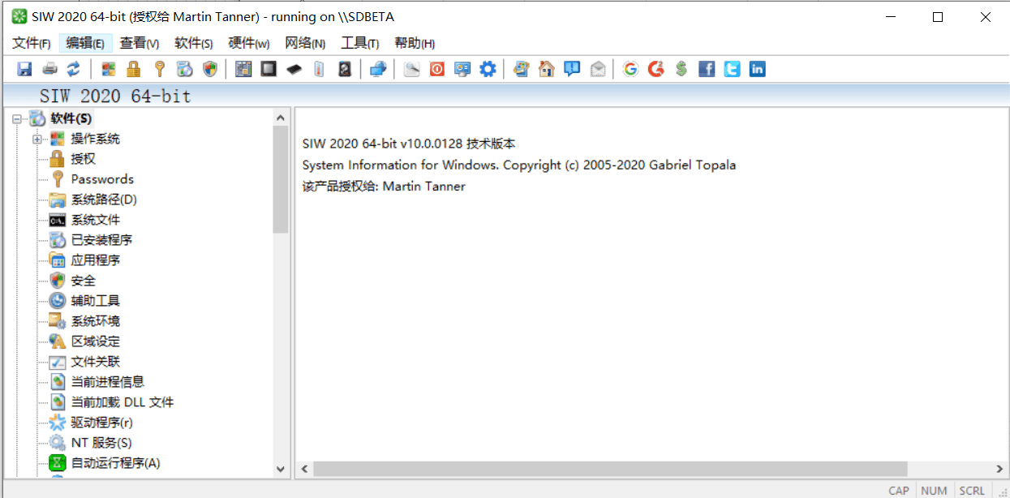The height and width of the screenshot is (498, 1010).
Task: Select 已安装程序 in the left tree
Action: [101, 240]
